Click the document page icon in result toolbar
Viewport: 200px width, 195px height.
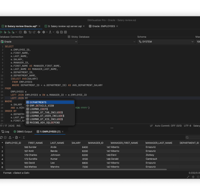17,137
